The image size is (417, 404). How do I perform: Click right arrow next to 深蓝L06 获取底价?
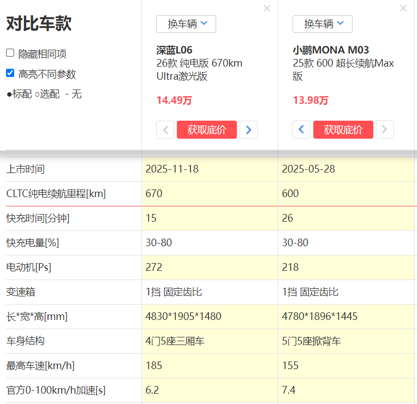pyautogui.click(x=249, y=130)
